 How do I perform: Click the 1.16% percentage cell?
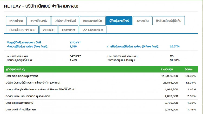tap(191, 110)
